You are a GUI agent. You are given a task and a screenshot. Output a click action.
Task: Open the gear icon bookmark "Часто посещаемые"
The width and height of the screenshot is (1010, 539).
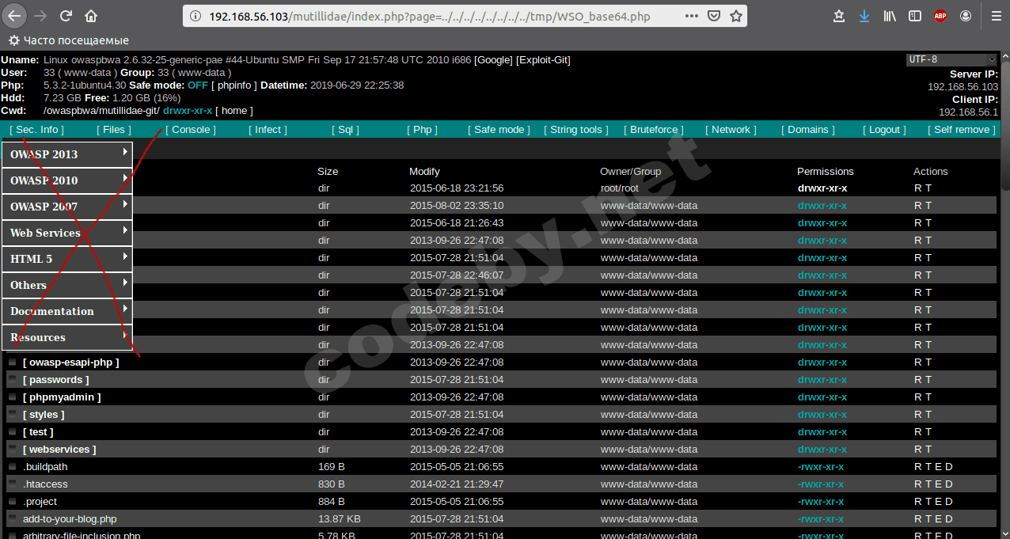coord(69,40)
